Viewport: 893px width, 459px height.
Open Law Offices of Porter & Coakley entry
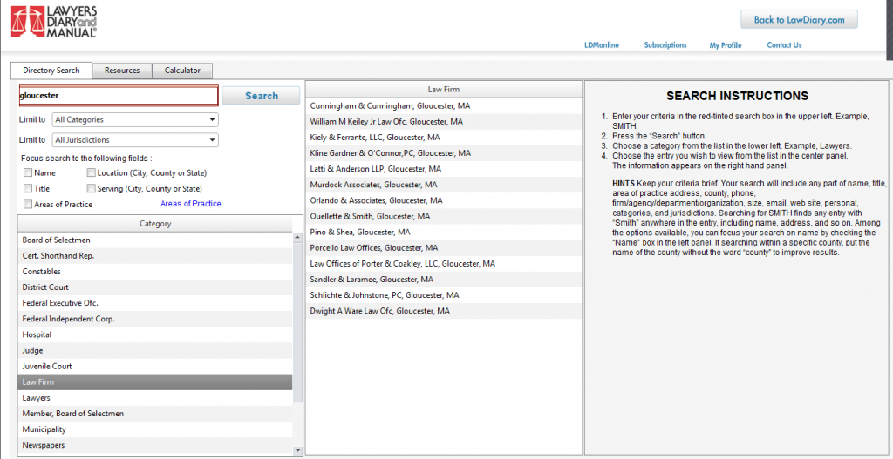[x=444, y=264]
